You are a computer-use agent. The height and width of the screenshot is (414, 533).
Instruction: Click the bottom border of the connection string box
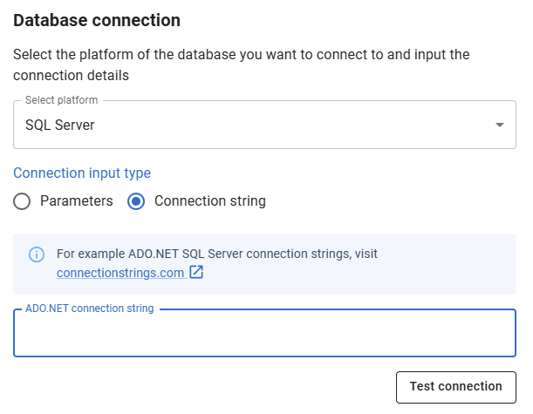pyautogui.click(x=264, y=356)
